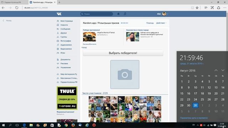Screen dimensions: 228x128
Task: Select day 31 in the calendar
Action: 195,105
